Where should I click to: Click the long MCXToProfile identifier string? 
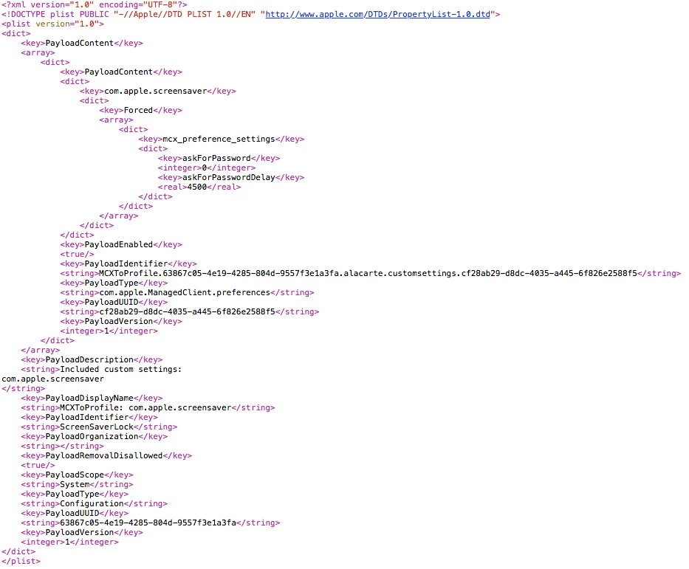[x=368, y=273]
